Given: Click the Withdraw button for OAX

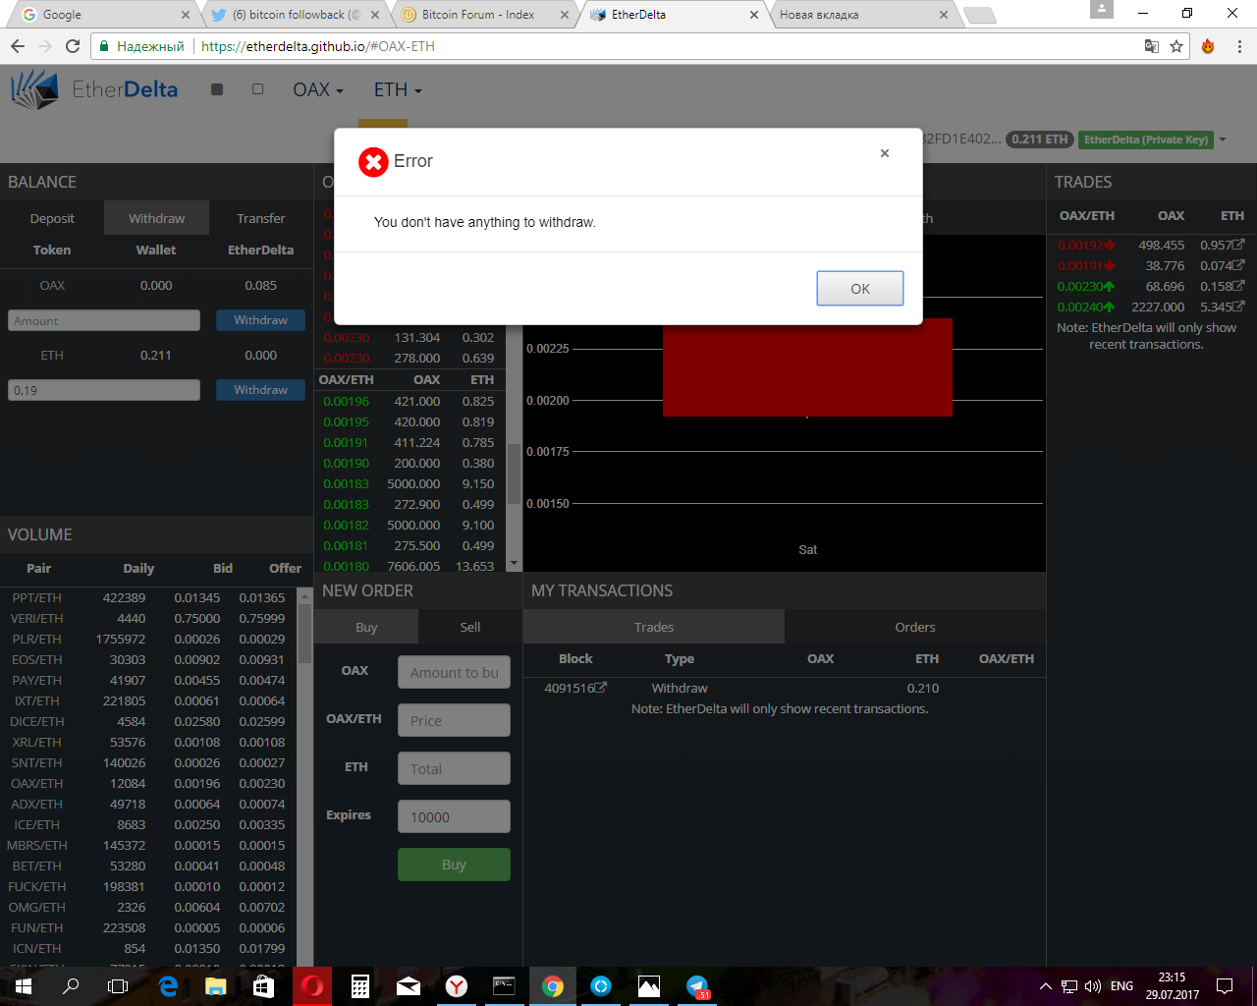Looking at the screenshot, I should click(260, 320).
